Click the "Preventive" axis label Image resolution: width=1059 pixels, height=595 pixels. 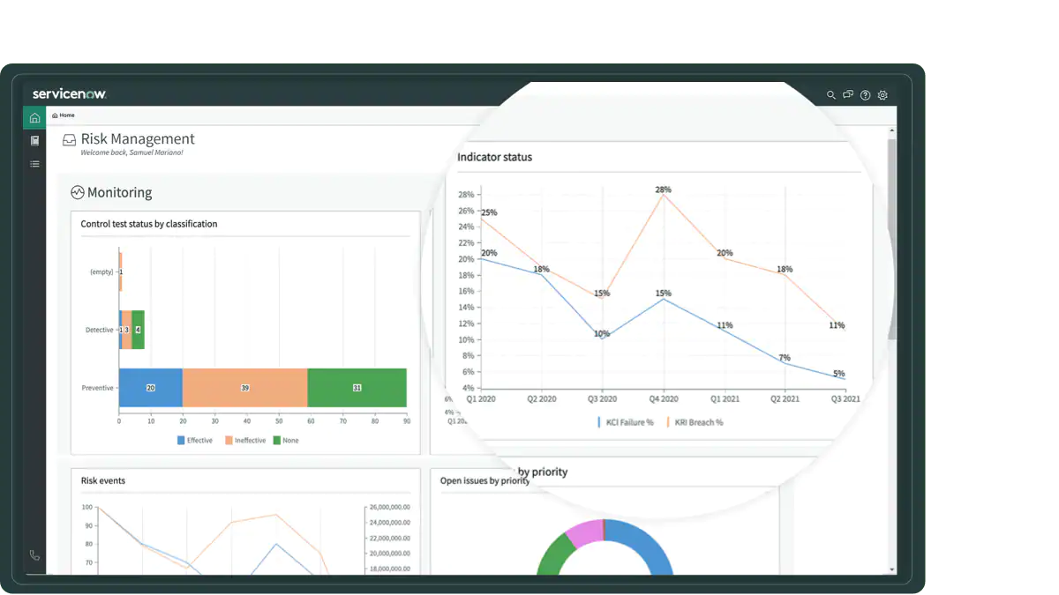tap(97, 388)
